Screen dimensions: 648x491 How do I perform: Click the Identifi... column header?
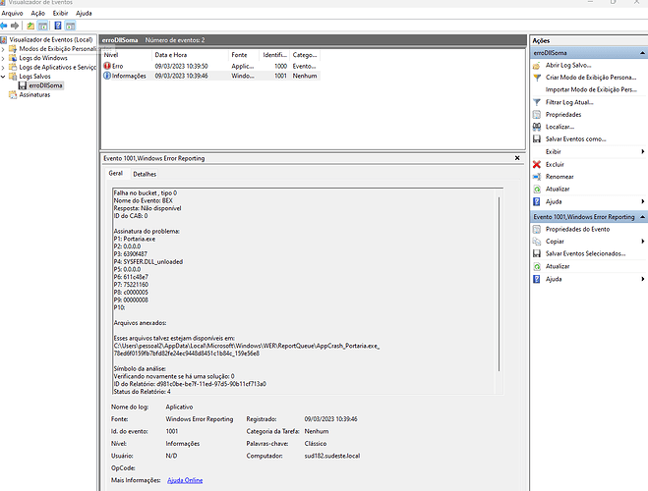point(274,55)
